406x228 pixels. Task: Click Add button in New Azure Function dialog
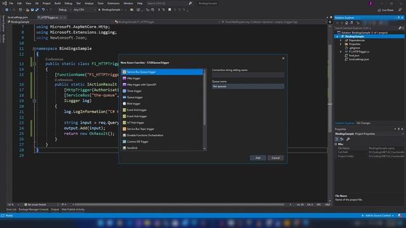(x=258, y=158)
